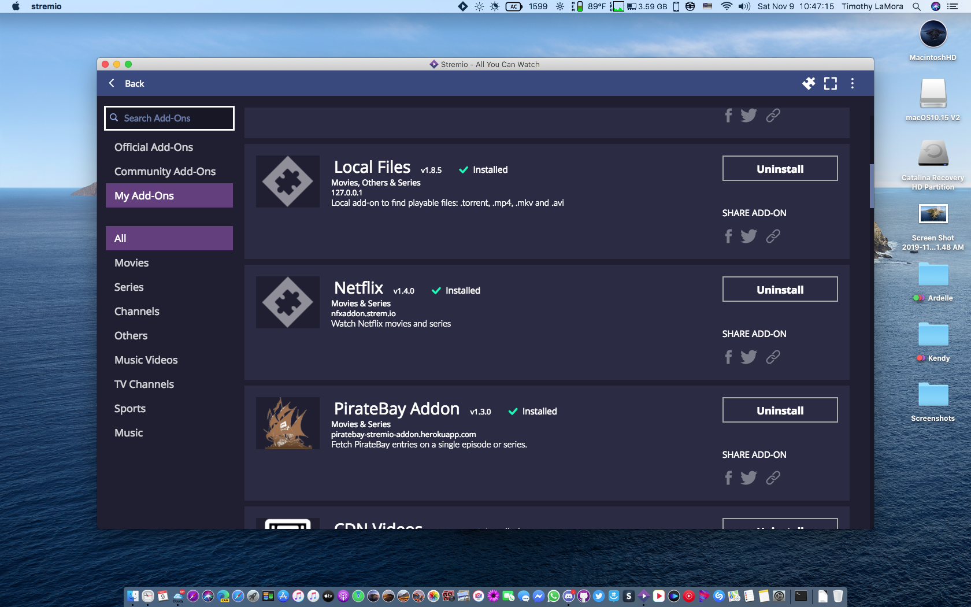The height and width of the screenshot is (607, 971).
Task: Click the add-ons list scrollbar thumb
Action: coord(871,186)
